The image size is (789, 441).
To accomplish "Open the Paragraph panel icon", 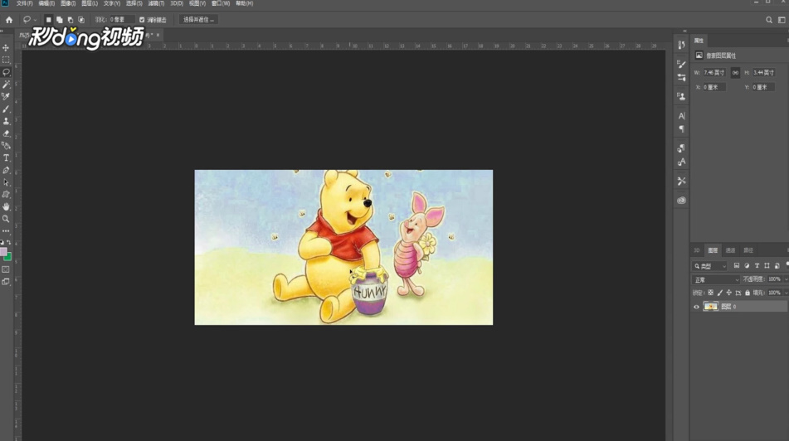I will tap(681, 129).
